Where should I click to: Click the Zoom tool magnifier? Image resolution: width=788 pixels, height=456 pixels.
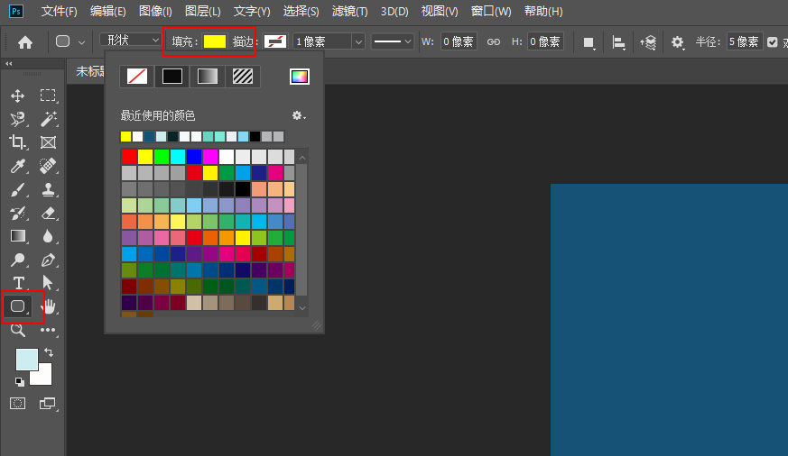(x=18, y=330)
